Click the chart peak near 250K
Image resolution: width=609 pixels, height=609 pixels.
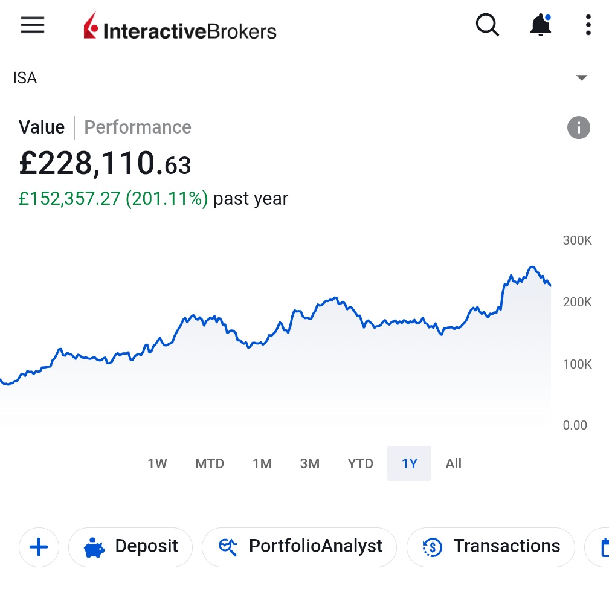click(532, 267)
